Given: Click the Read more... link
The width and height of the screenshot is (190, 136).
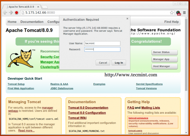Looking at the screenshot, I should coord(26,131).
